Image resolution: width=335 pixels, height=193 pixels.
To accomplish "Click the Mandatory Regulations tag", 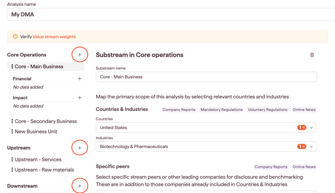I will coord(222,110).
